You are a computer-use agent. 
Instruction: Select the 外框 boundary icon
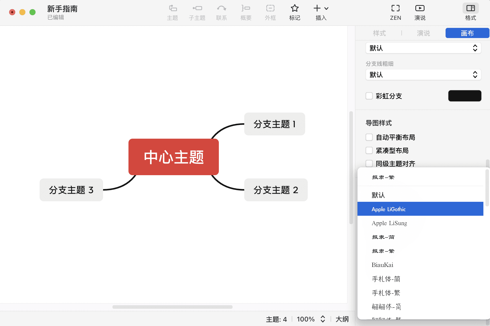pyautogui.click(x=270, y=12)
